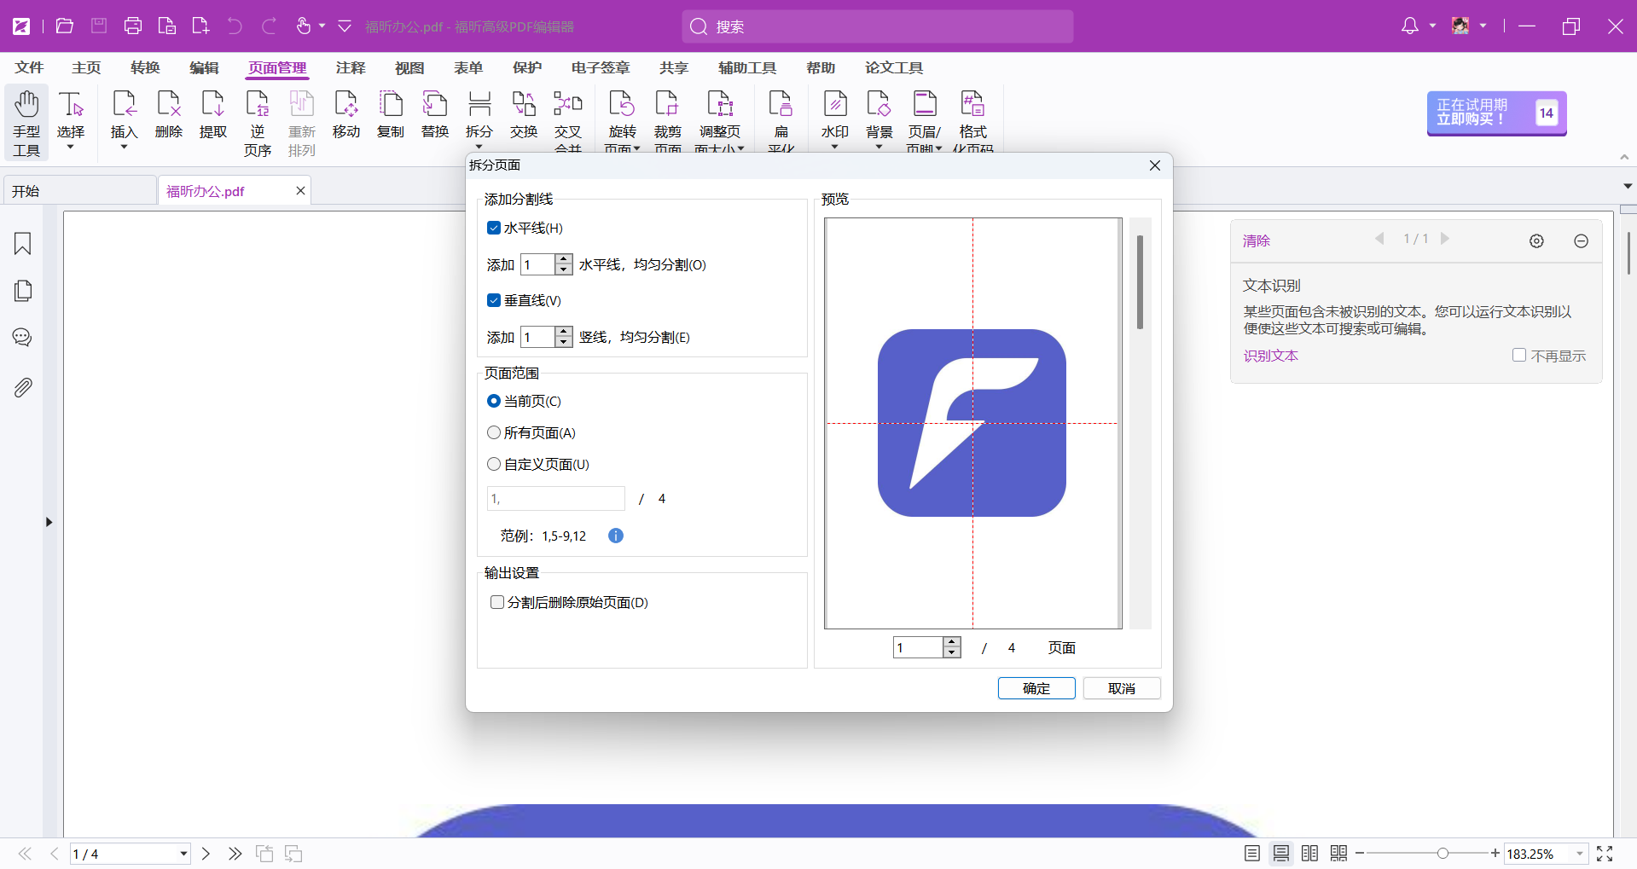Switch to the 注释 ribbon tab
Image resolution: width=1637 pixels, height=869 pixels.
[351, 67]
